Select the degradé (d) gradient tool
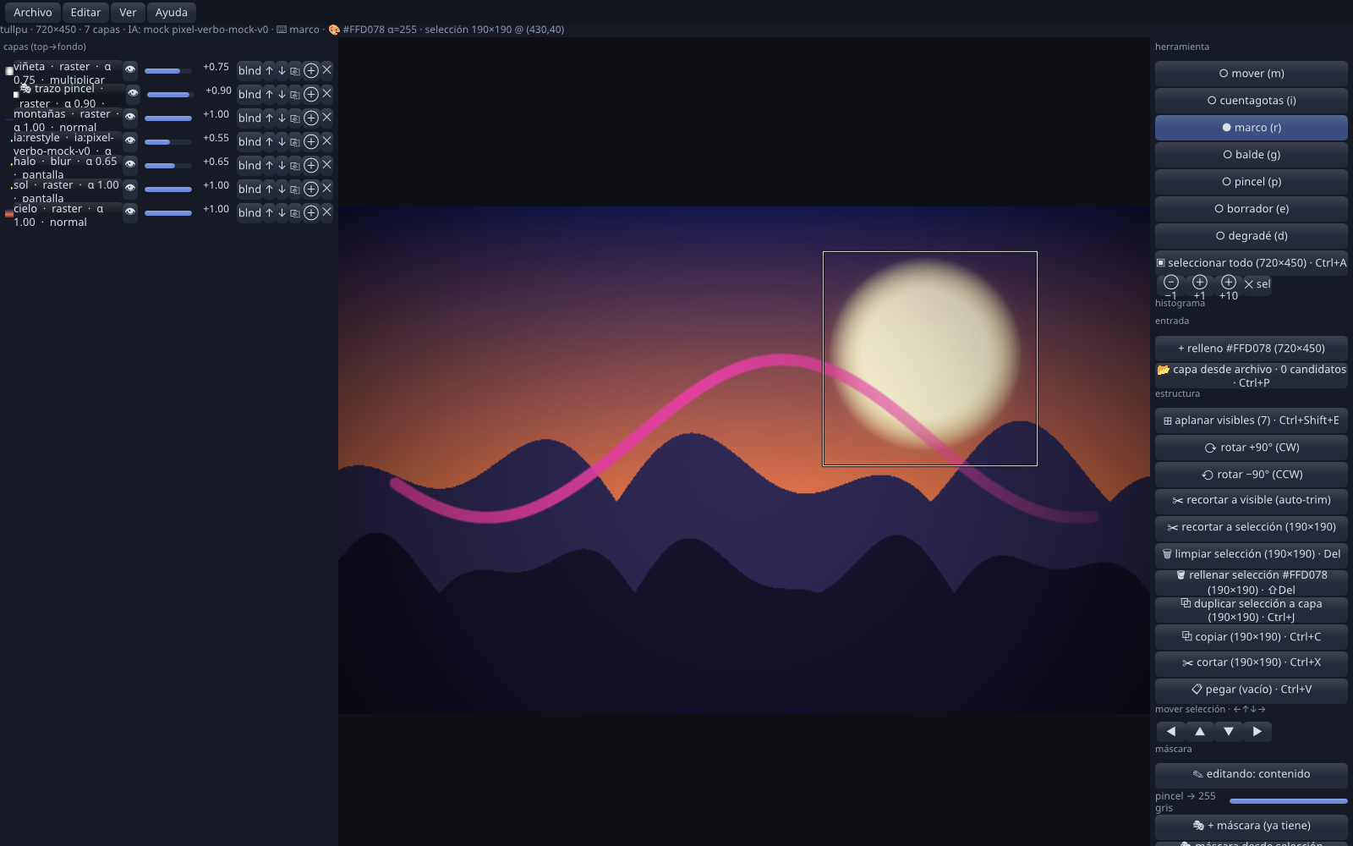This screenshot has height=846, width=1353. tap(1252, 236)
